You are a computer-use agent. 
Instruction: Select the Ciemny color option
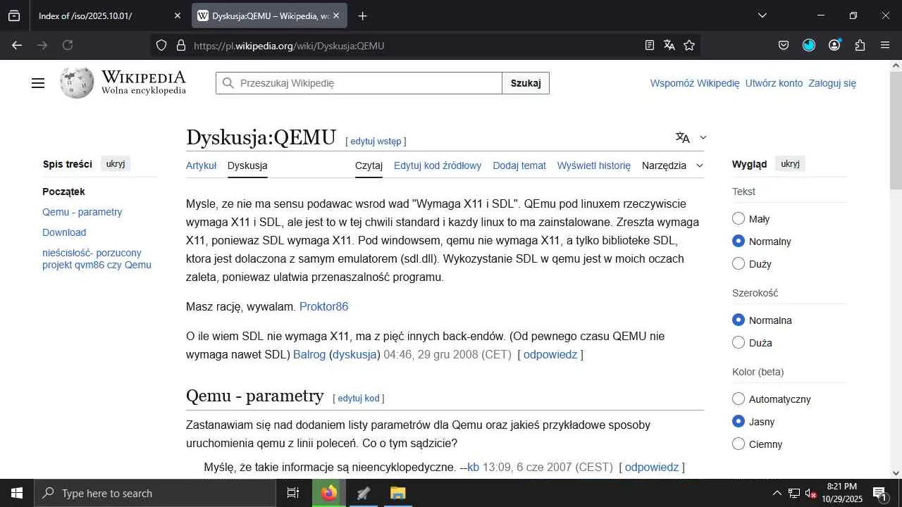[x=739, y=444]
